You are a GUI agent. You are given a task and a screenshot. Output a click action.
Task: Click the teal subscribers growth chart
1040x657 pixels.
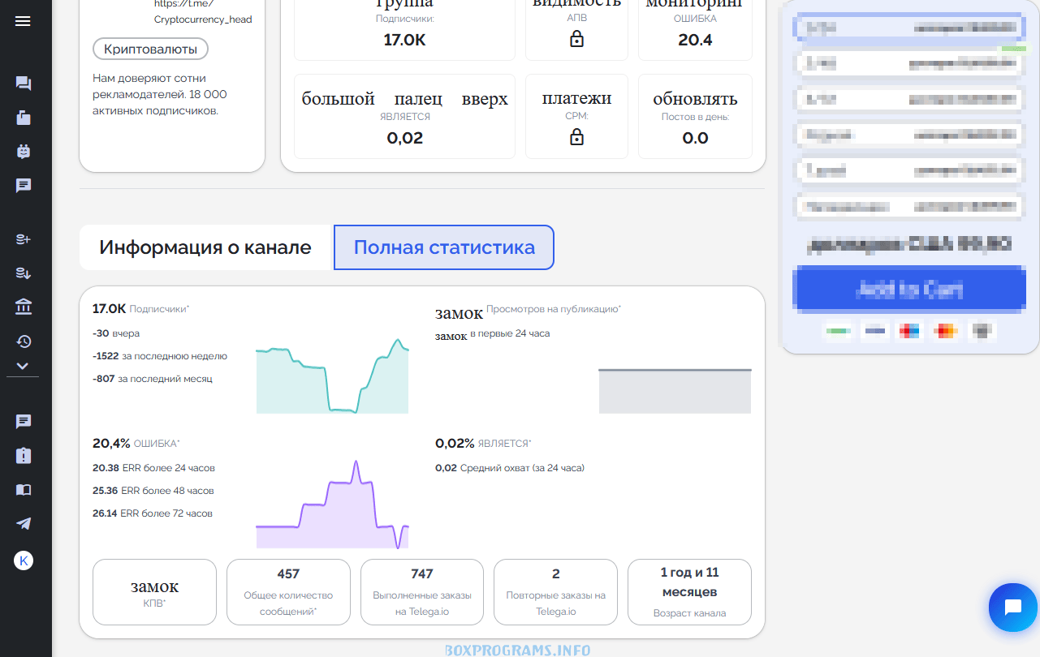(x=332, y=378)
